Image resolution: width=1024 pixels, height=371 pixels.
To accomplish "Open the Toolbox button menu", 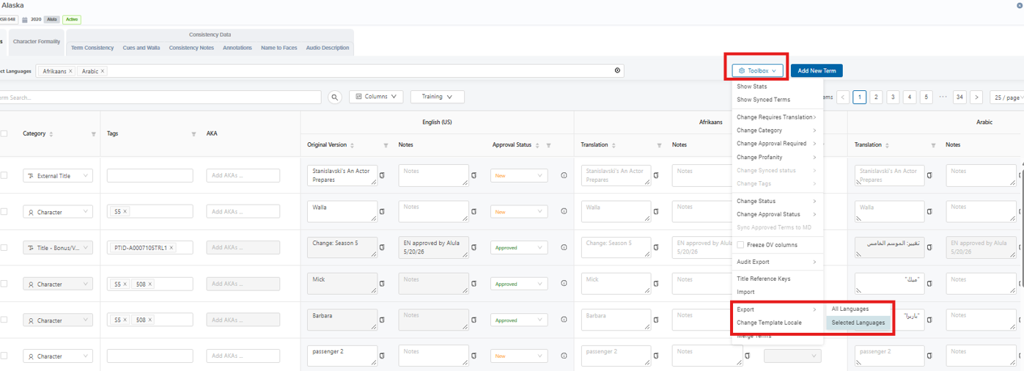I will [x=758, y=71].
